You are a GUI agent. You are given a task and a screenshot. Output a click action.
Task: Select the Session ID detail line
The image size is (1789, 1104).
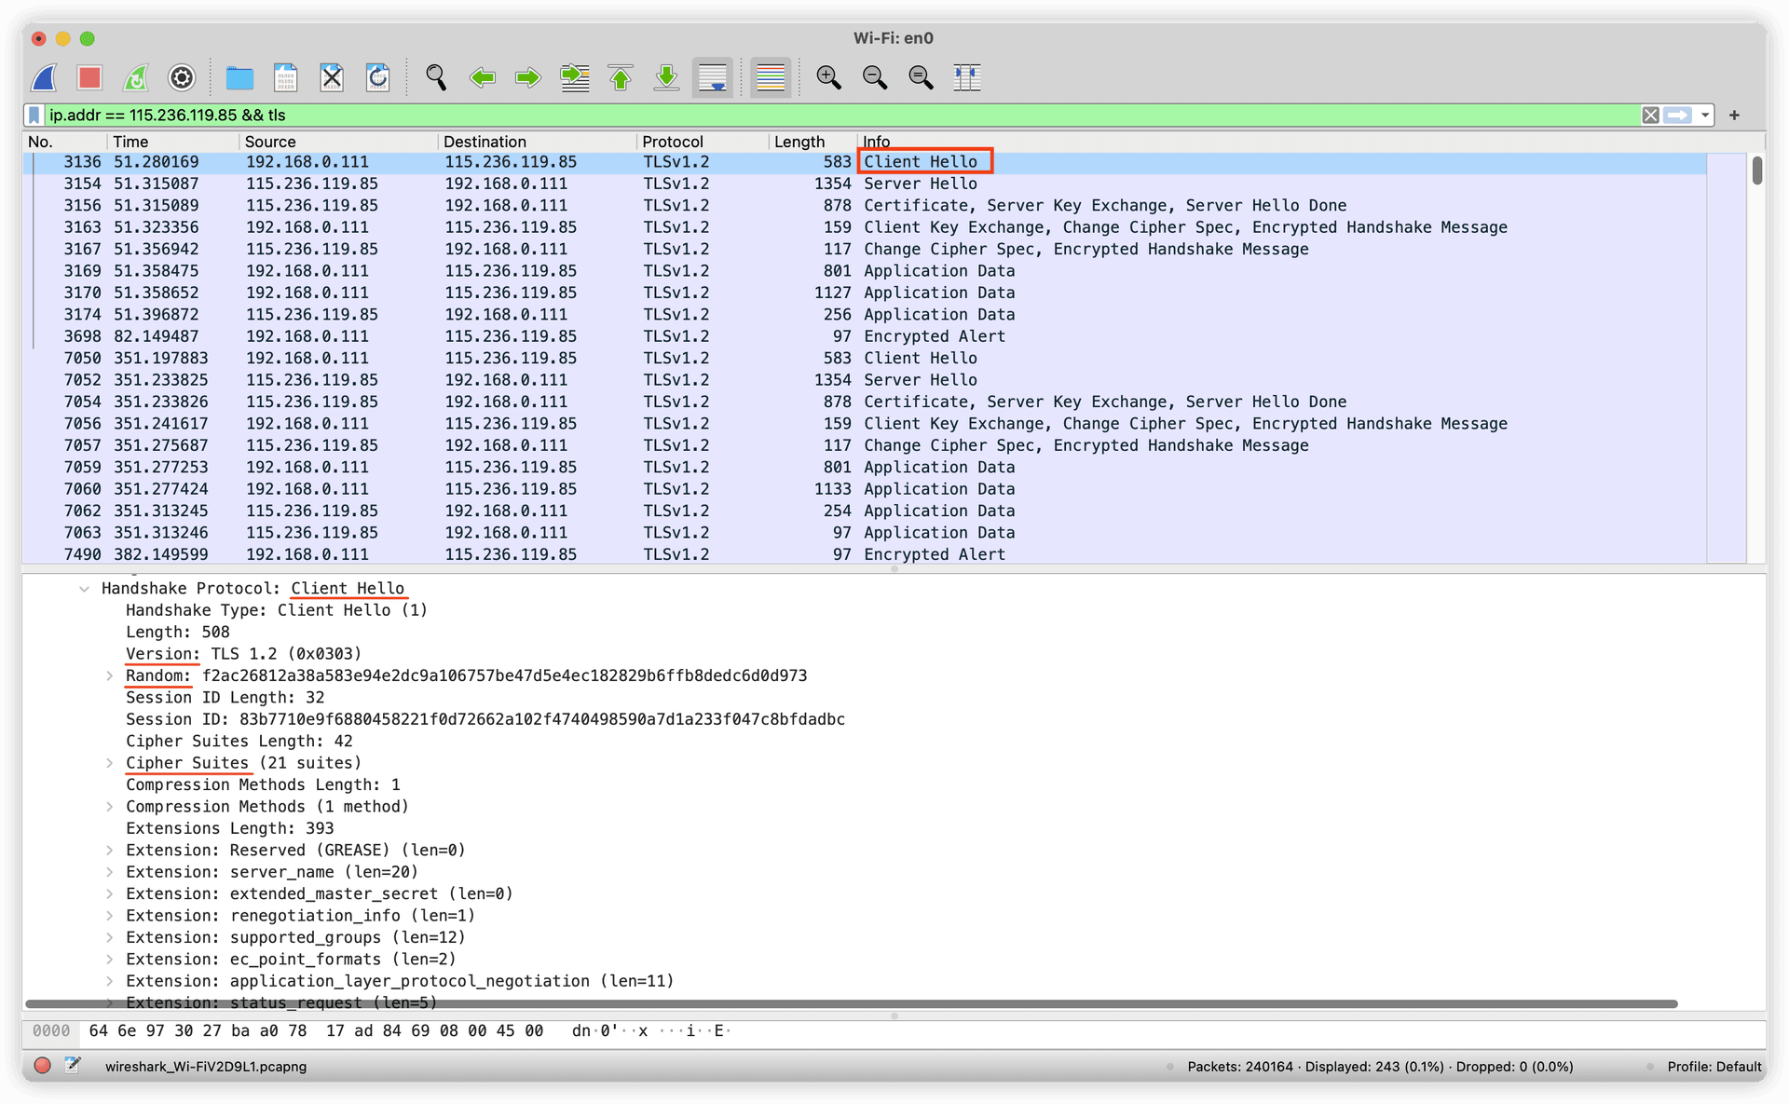(485, 719)
